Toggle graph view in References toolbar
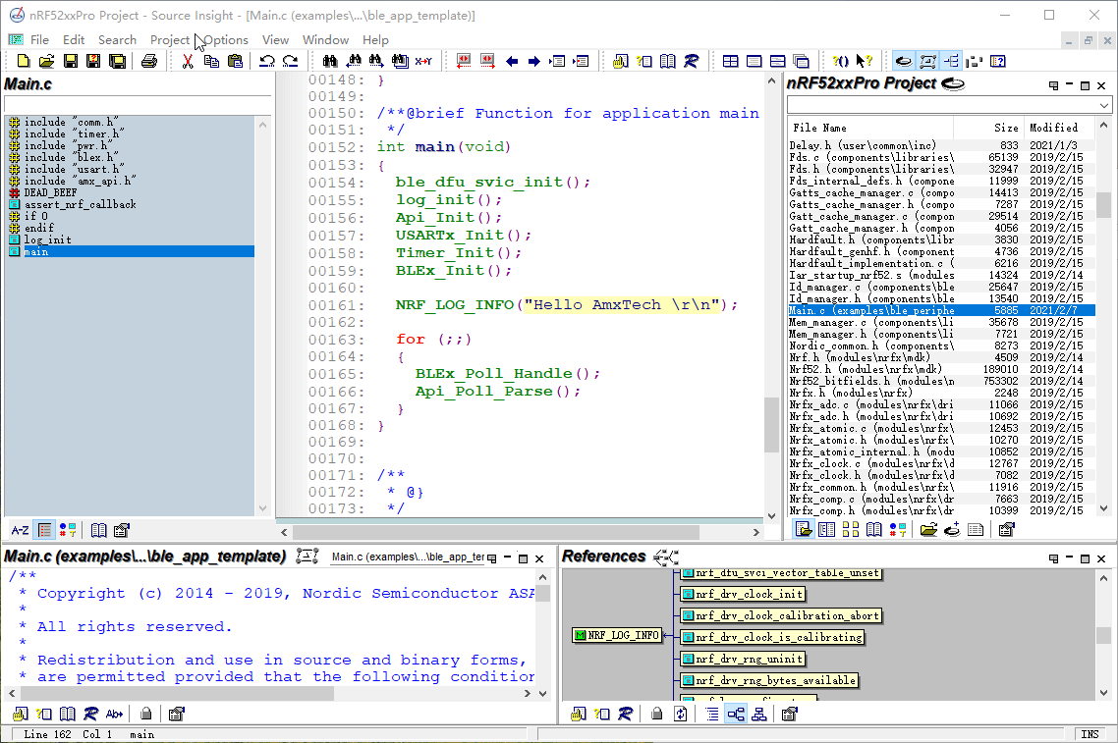 pyautogui.click(x=736, y=714)
